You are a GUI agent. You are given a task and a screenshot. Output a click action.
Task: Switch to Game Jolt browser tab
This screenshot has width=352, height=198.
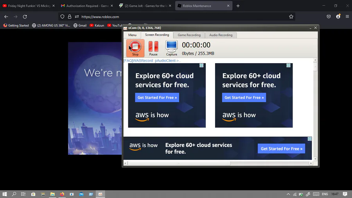(x=145, y=6)
